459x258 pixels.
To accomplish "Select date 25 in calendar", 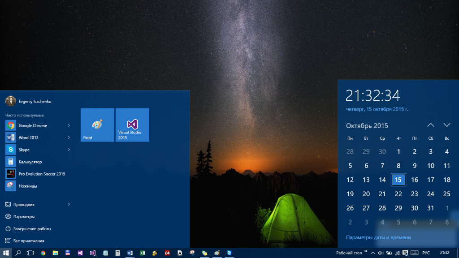I will tap(447, 193).
